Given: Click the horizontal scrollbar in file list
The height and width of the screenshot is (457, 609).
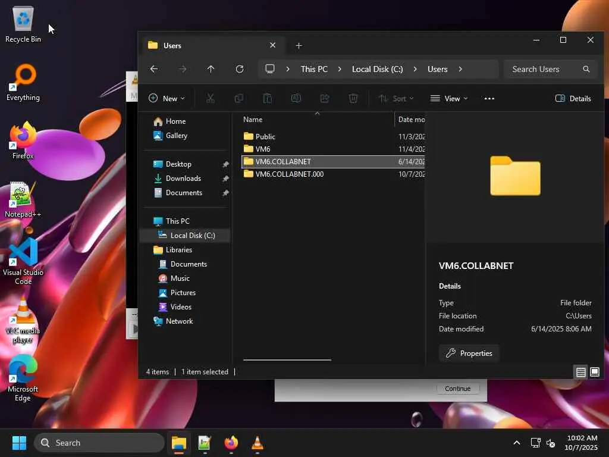Looking at the screenshot, I should coord(287,360).
